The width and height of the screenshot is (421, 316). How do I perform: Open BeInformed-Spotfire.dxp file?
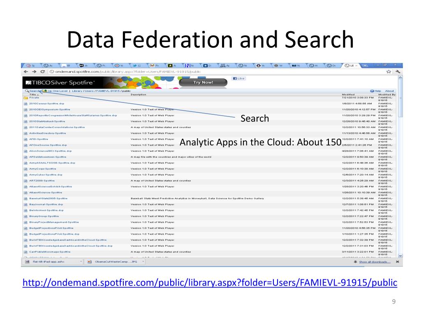[46, 210]
